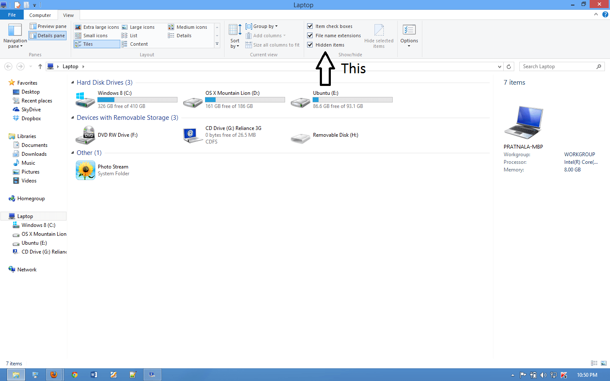Toggle File name extensions checkbox
The width and height of the screenshot is (610, 381).
tap(310, 36)
